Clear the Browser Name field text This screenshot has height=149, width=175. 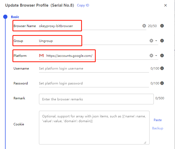point(144,26)
